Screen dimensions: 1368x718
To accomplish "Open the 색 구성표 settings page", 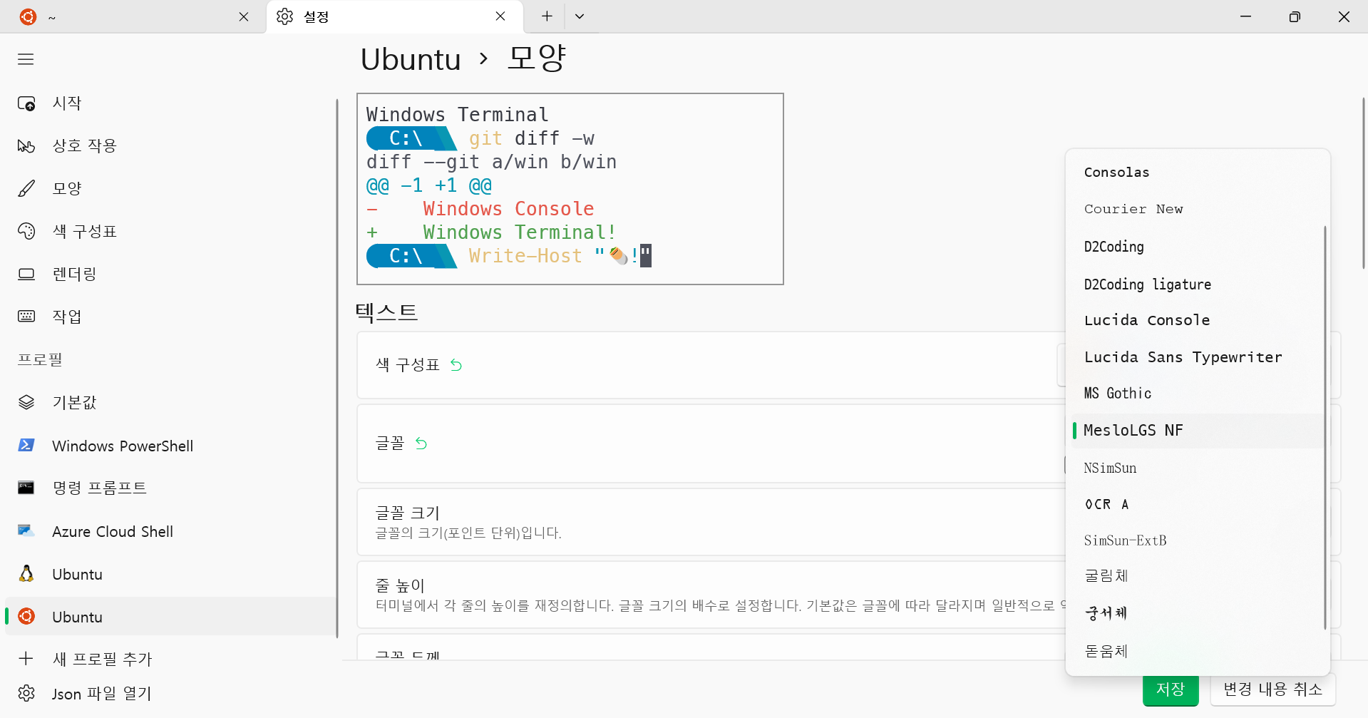I will (x=170, y=231).
